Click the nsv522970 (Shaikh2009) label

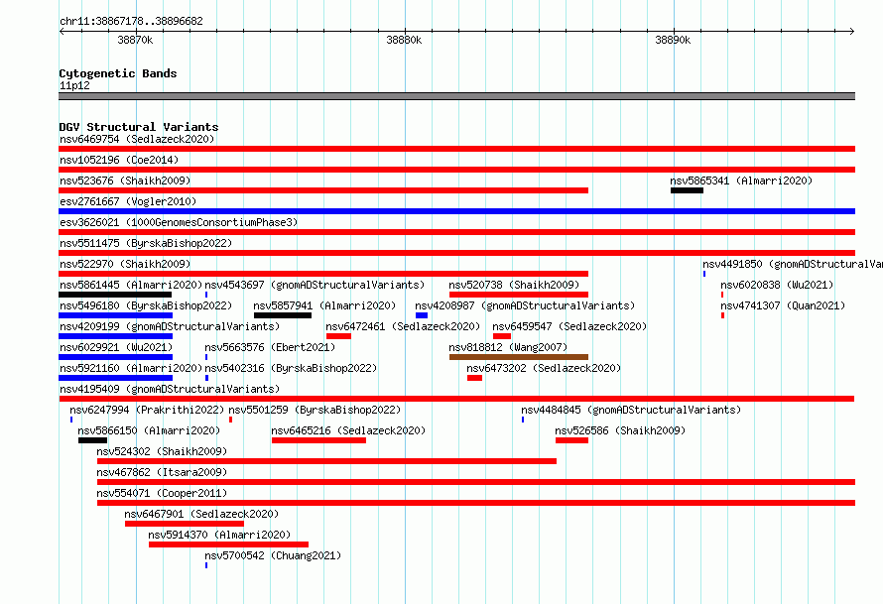(125, 264)
